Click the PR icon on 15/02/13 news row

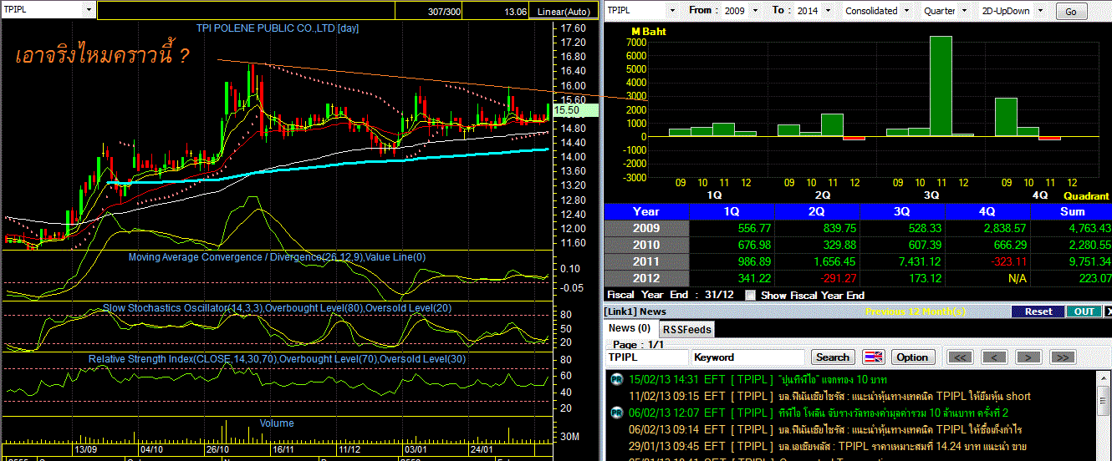[615, 379]
